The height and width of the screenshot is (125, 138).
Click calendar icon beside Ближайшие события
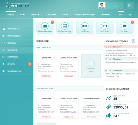tap(133, 41)
